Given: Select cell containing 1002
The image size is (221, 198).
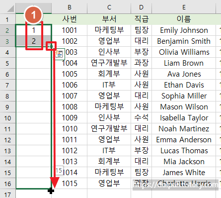Looking at the screenshot, I should click(x=70, y=41).
